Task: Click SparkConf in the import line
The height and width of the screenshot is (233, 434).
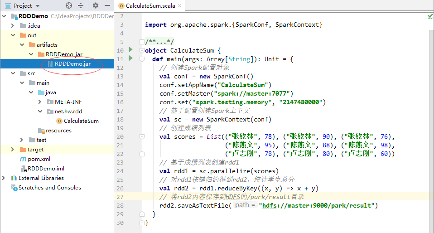Action: click(252, 24)
